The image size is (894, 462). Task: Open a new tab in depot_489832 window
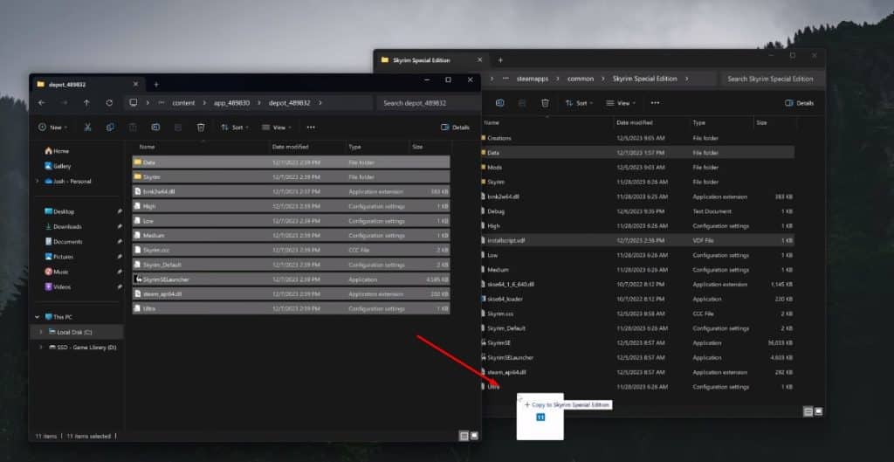[156, 85]
